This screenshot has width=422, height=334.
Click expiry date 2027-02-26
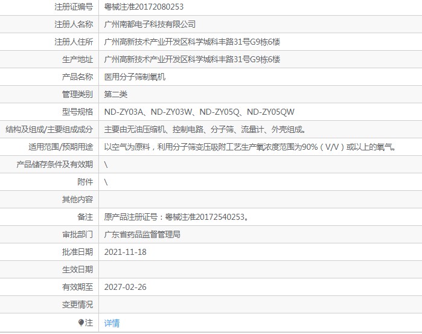tap(125, 287)
